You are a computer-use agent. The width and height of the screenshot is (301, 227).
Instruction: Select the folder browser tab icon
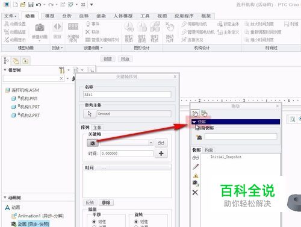click(x=16, y=60)
